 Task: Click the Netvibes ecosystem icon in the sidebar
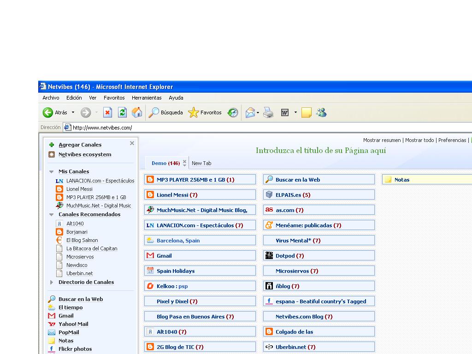[52, 154]
